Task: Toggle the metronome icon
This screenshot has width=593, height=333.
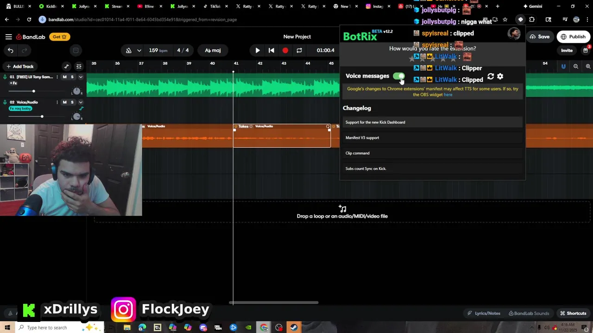Action: coord(128,50)
